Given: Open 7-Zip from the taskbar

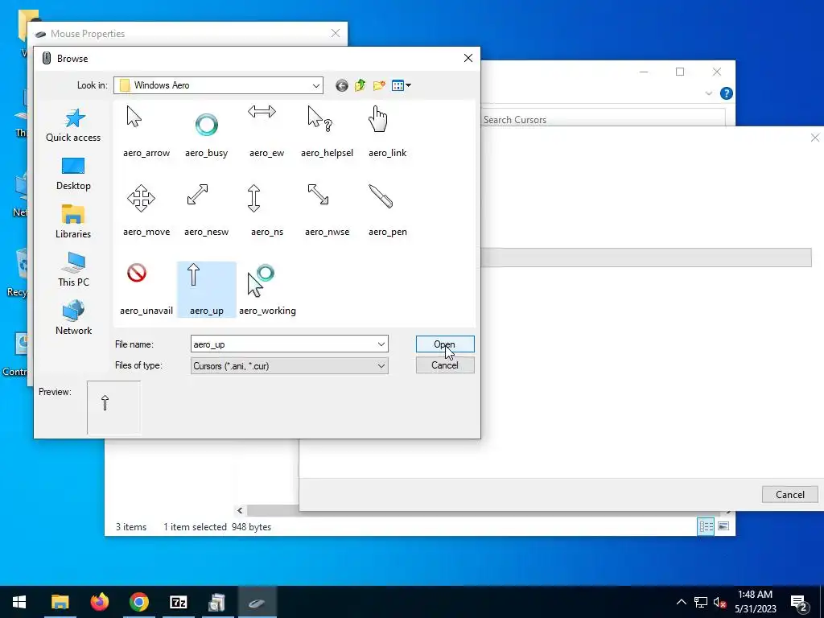Looking at the screenshot, I should pos(178,602).
